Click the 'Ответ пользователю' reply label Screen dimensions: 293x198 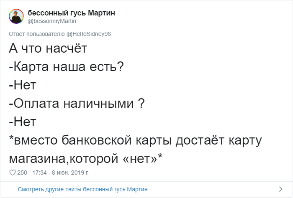pos(37,34)
